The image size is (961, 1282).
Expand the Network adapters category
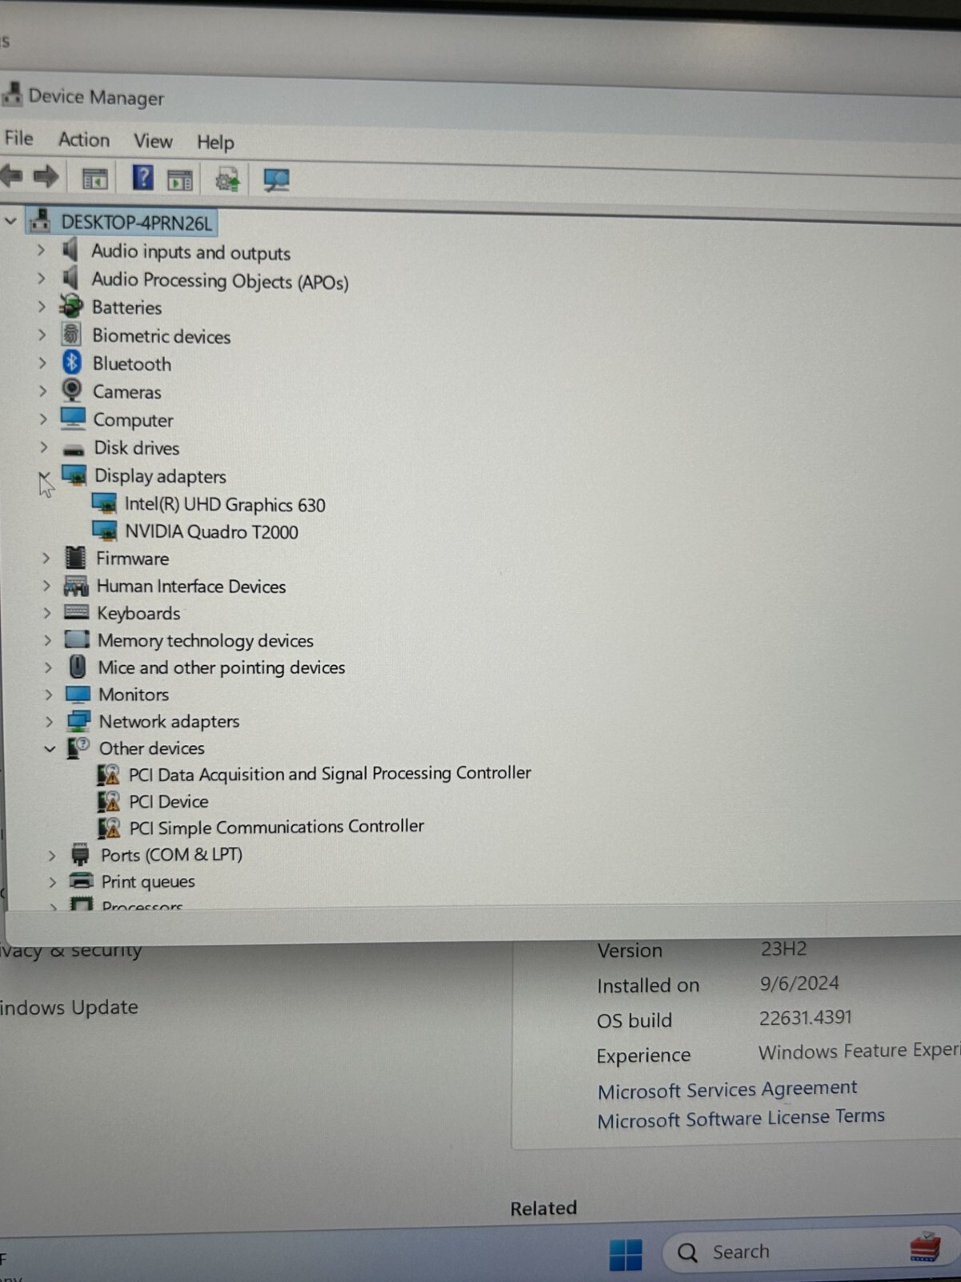point(49,721)
